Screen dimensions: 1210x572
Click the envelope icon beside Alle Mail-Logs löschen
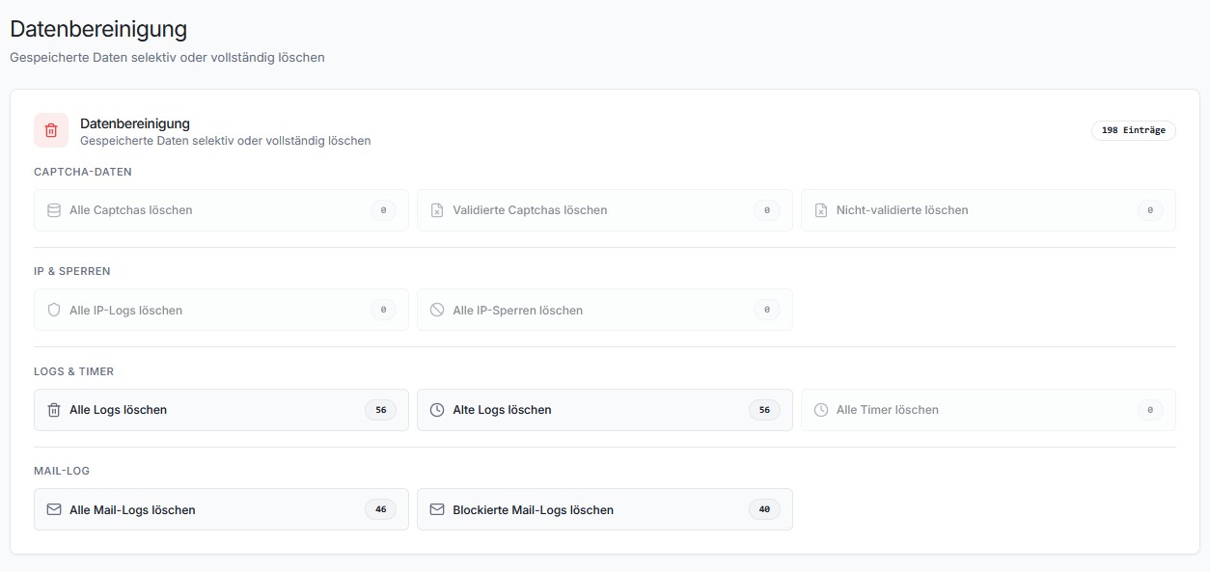54,509
